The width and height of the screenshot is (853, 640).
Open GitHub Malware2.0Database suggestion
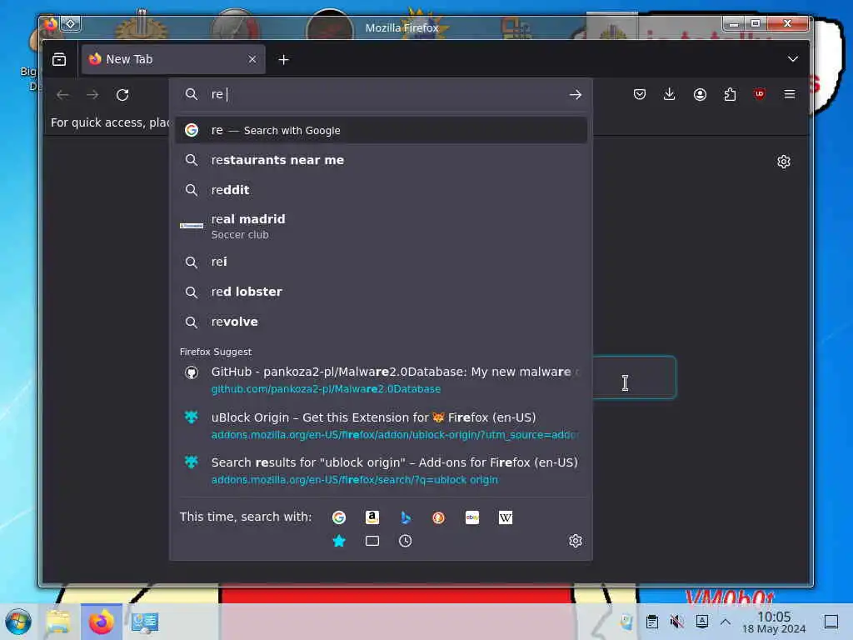click(x=381, y=380)
